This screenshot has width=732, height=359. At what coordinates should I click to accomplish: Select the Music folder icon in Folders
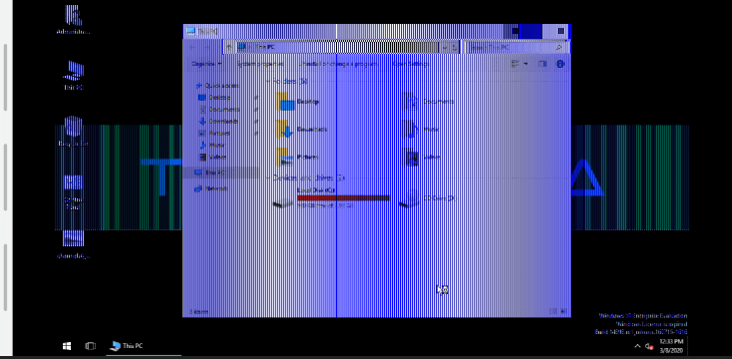pyautogui.click(x=410, y=130)
